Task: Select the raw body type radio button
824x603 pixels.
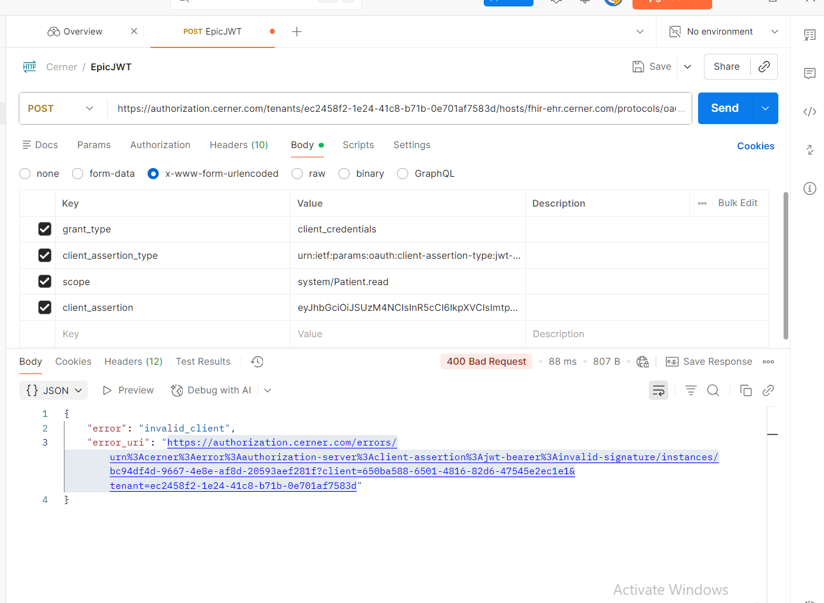Action: [x=298, y=174]
